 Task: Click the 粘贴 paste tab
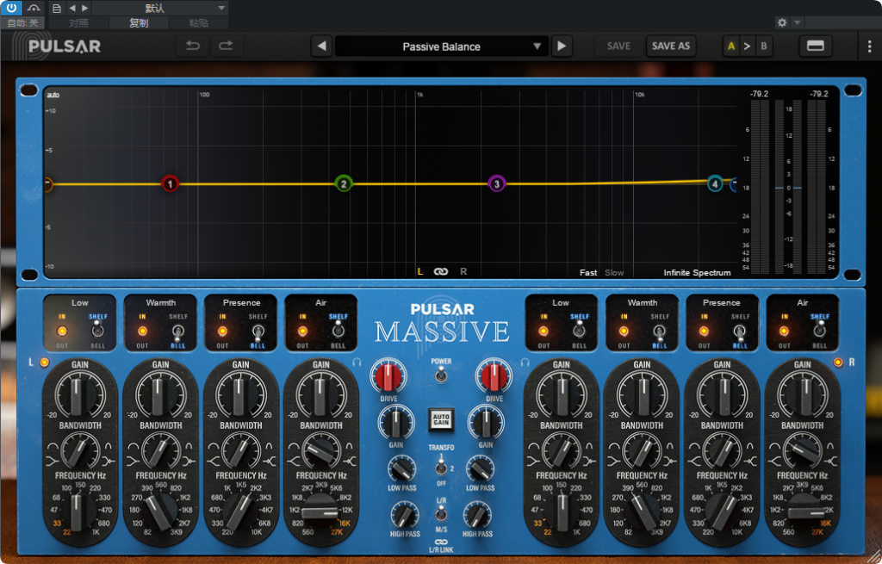point(199,23)
